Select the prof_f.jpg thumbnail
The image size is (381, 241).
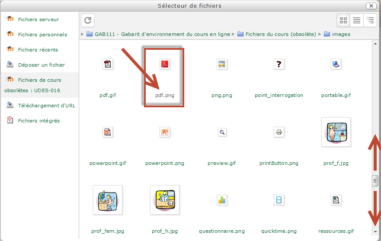coord(336,132)
